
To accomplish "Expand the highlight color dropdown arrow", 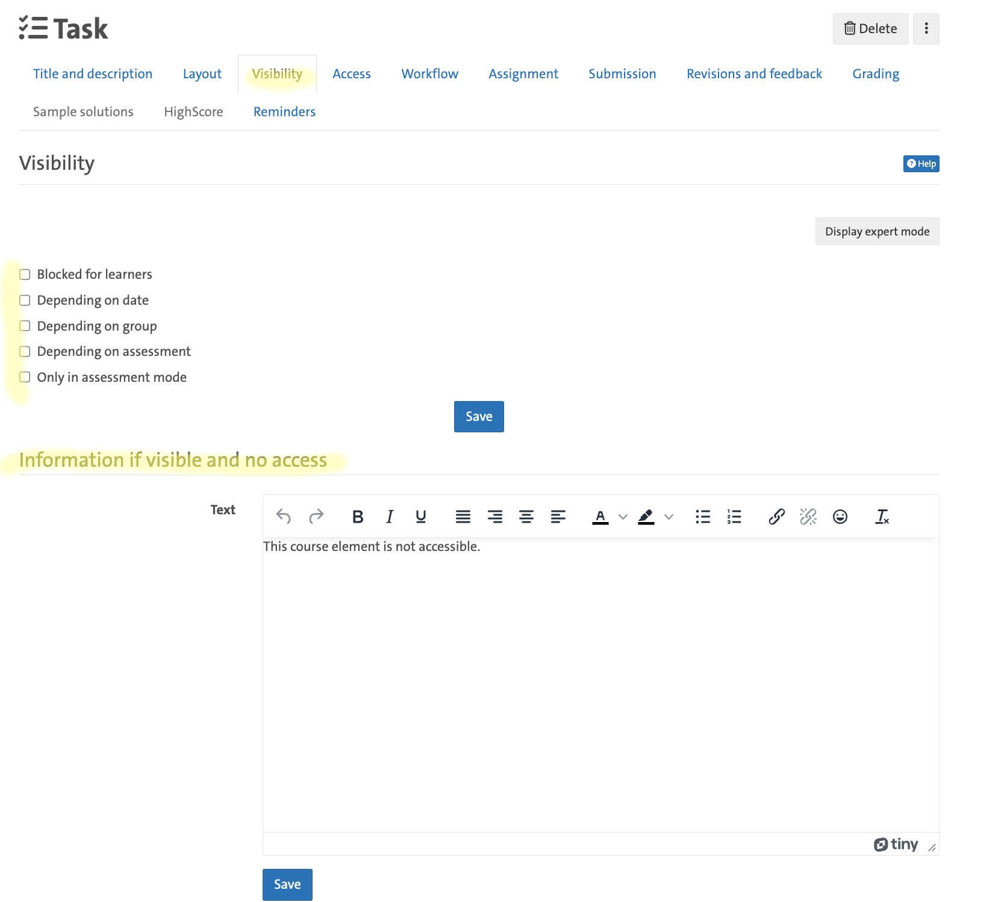I will click(669, 517).
